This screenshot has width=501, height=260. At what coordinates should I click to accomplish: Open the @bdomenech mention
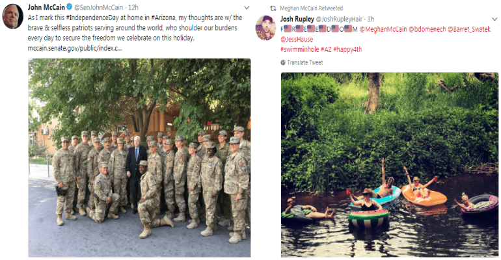tap(427, 29)
